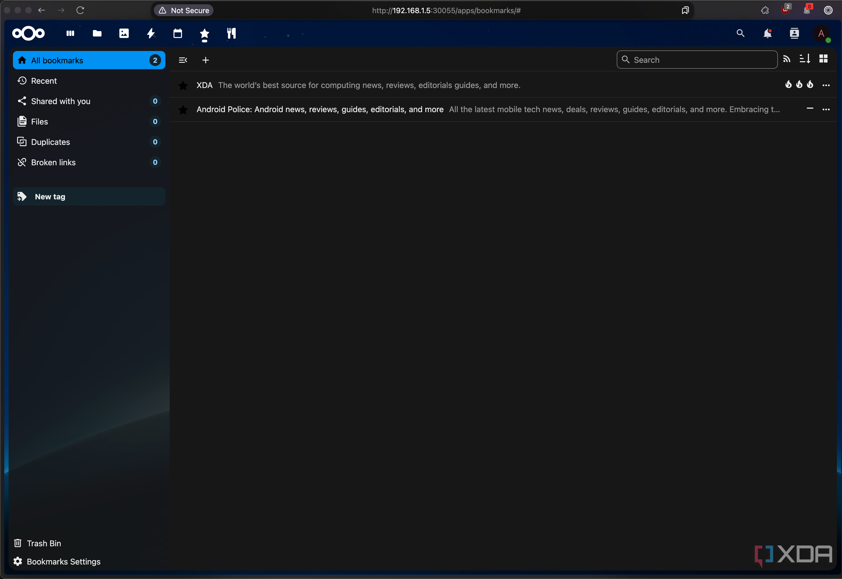Viewport: 842px width, 579px height.
Task: Click the plus add bookmark button
Action: click(x=205, y=60)
